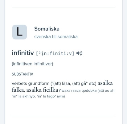This screenshot has width=127, height=124.
Task: Select the Somaliska dictionary title
Action: (x=47, y=29)
